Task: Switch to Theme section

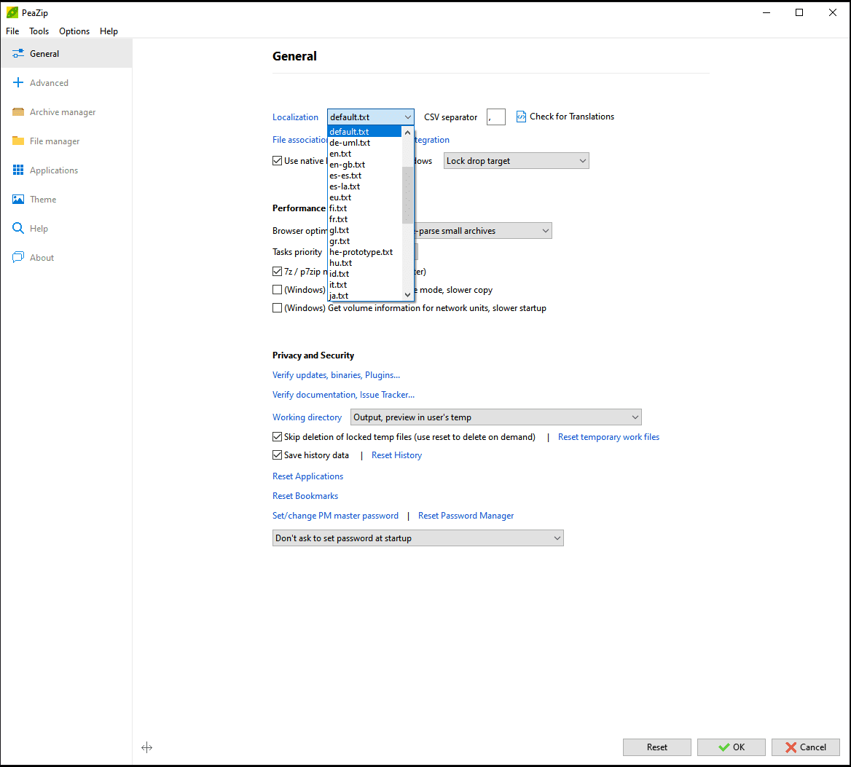Action: (x=66, y=199)
